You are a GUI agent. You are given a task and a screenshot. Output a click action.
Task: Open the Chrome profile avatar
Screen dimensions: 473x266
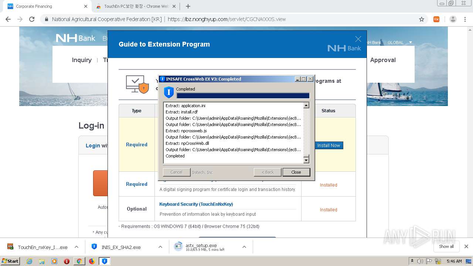[x=453, y=19]
